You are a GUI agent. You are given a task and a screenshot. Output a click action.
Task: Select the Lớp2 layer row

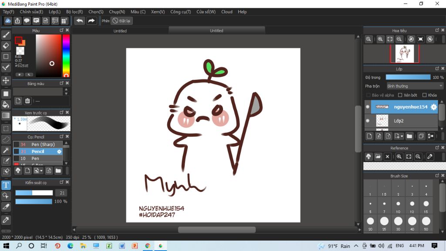pos(402,121)
